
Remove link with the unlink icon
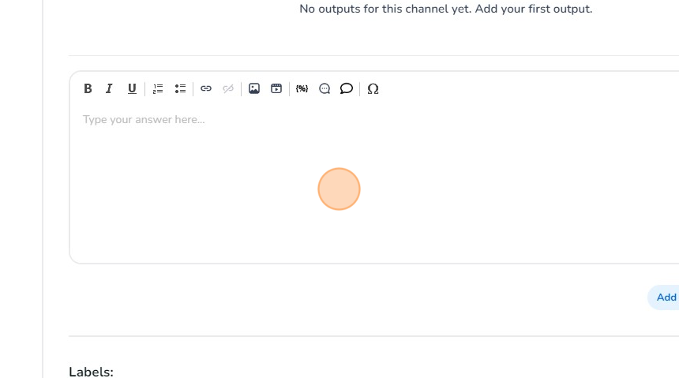228,89
